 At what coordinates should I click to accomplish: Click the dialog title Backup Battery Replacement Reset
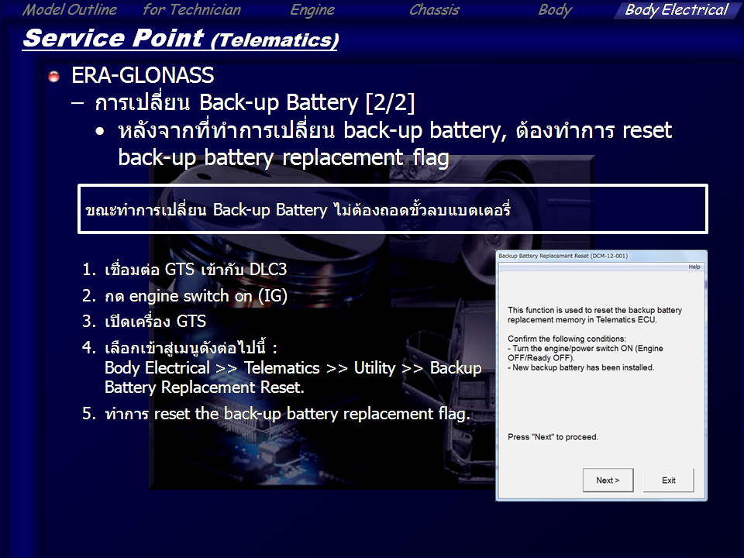(x=563, y=256)
